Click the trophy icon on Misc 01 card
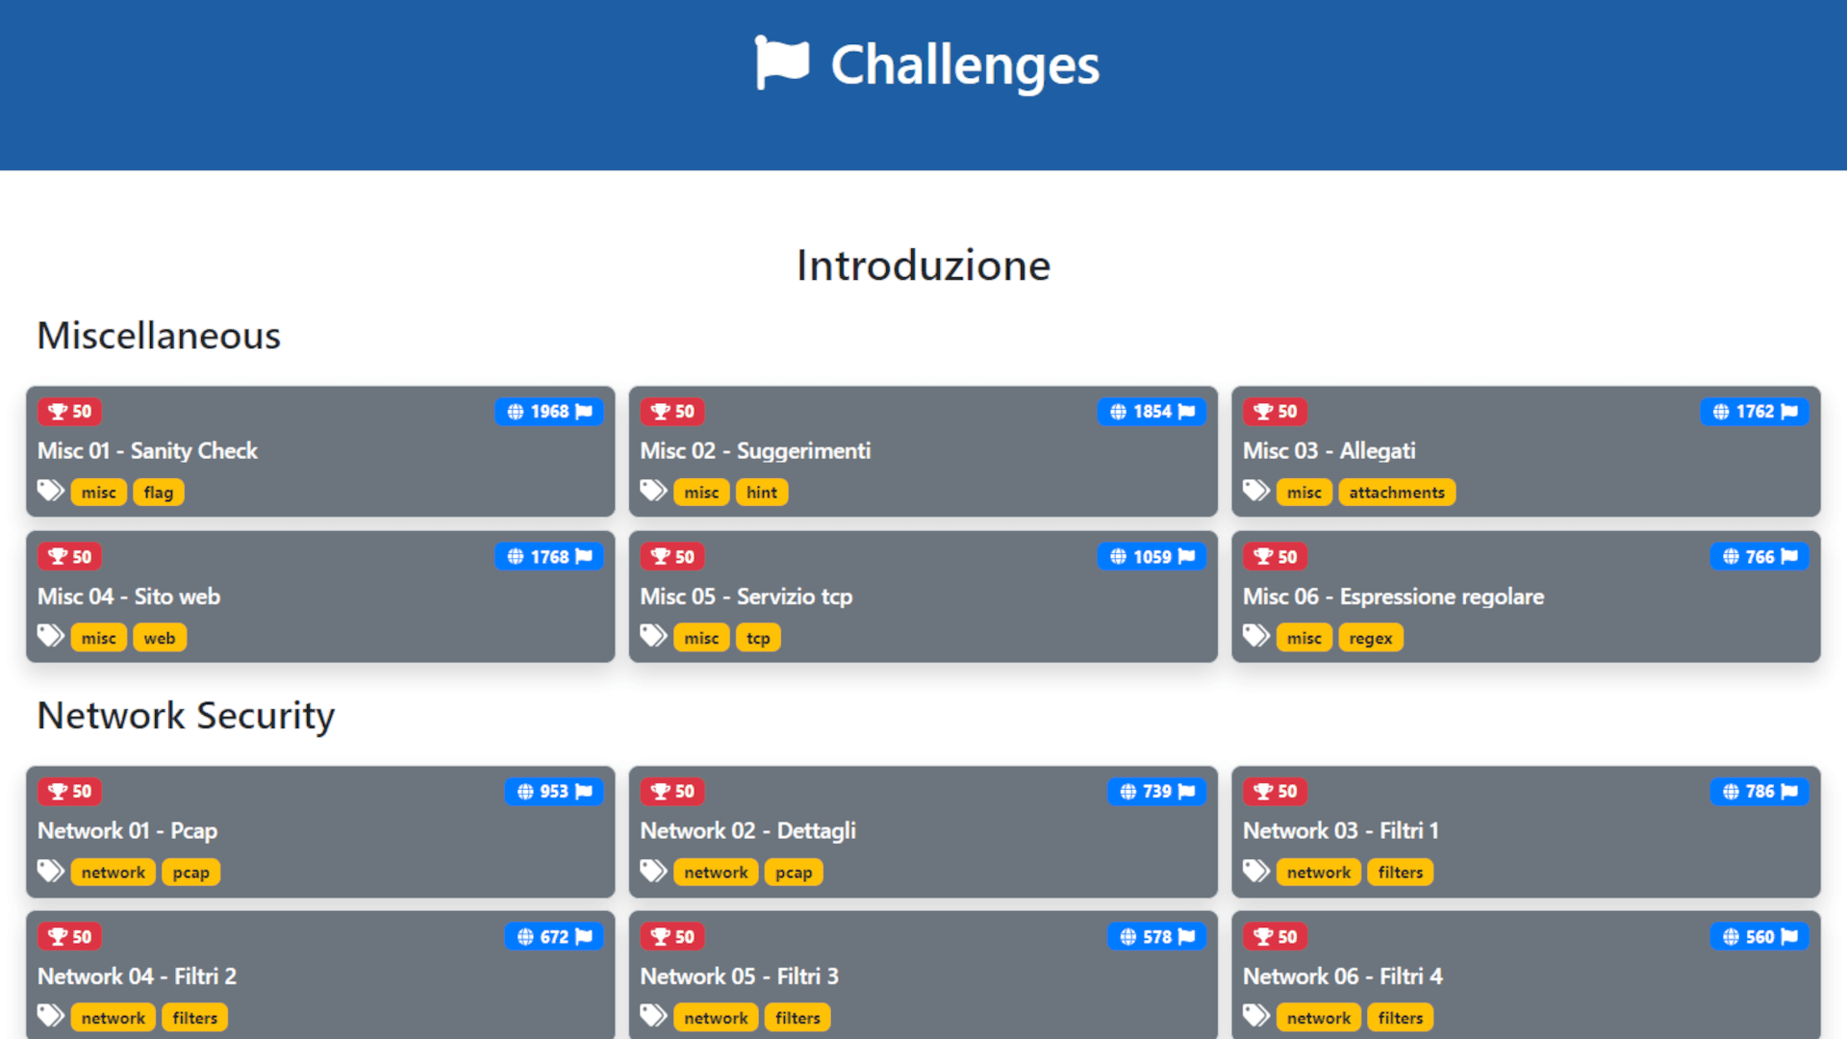1847x1039 pixels. point(58,412)
